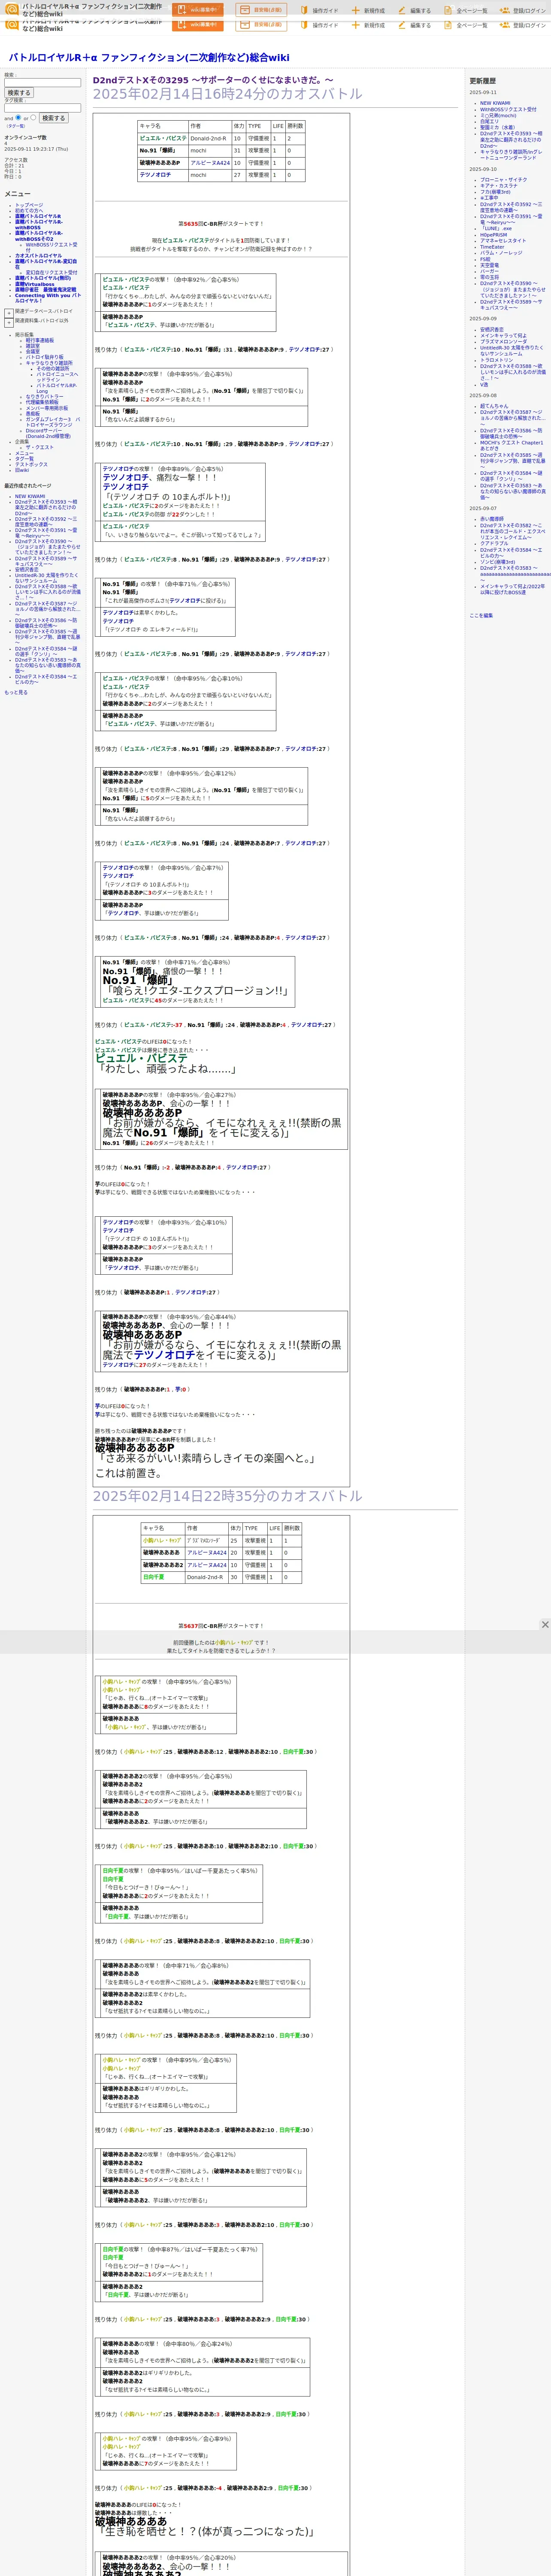
Task: Open 超てんちゃん in 更新履歴
Action: click(494, 406)
